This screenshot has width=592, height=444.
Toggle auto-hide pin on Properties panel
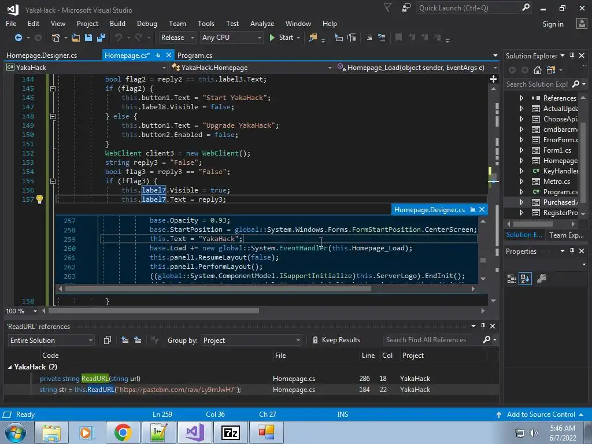click(x=572, y=251)
